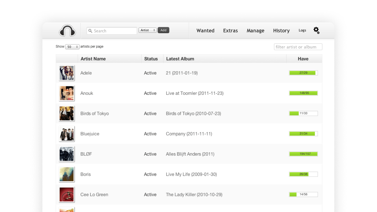Focus the filter artist or album field
The height and width of the screenshot is (212, 377).
point(298,47)
